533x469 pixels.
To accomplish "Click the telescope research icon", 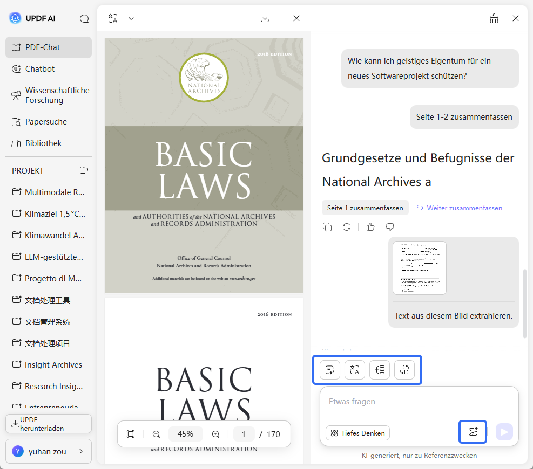I will pos(16,95).
